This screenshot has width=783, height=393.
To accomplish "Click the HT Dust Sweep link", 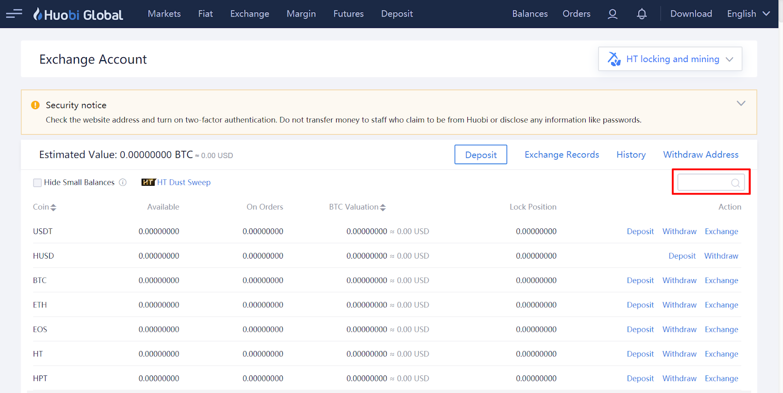I will pos(184,182).
